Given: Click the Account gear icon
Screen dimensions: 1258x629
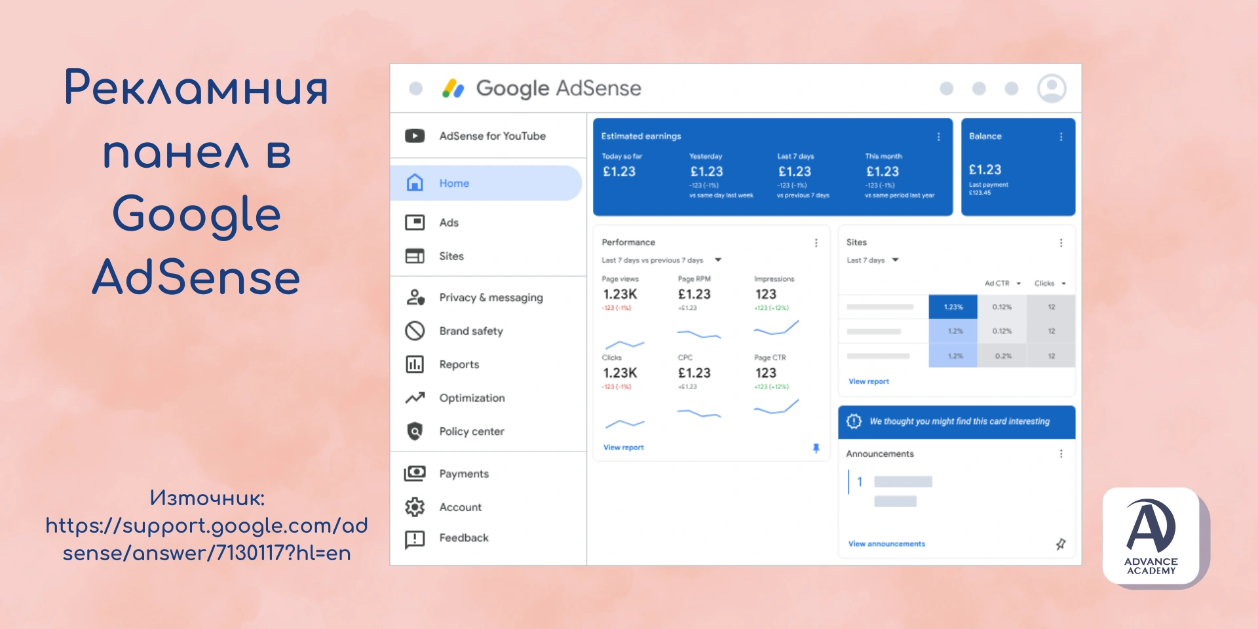Looking at the screenshot, I should tap(415, 507).
